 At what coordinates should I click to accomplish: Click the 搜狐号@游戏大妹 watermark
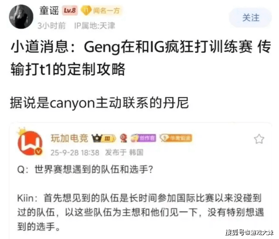tap(250, 232)
